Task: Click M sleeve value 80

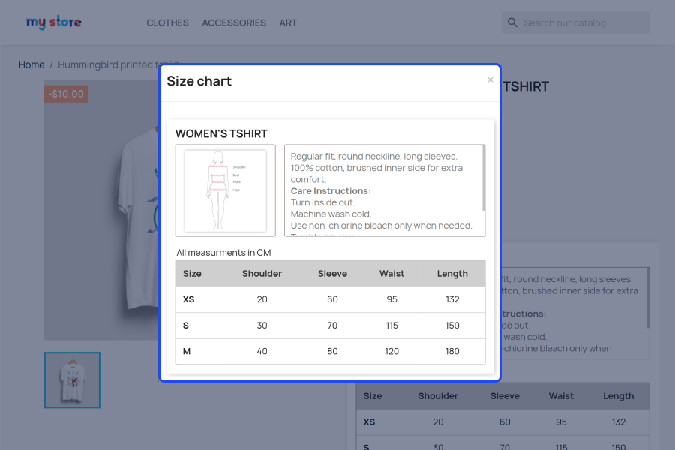Action: tap(332, 352)
